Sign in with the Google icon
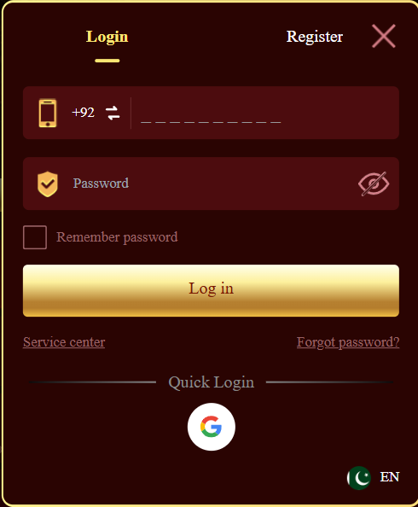 point(211,427)
